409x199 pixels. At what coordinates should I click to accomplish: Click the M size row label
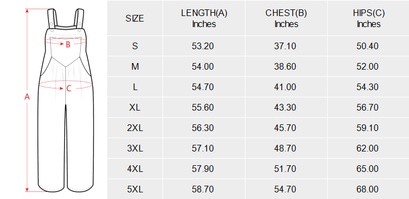[x=135, y=66]
